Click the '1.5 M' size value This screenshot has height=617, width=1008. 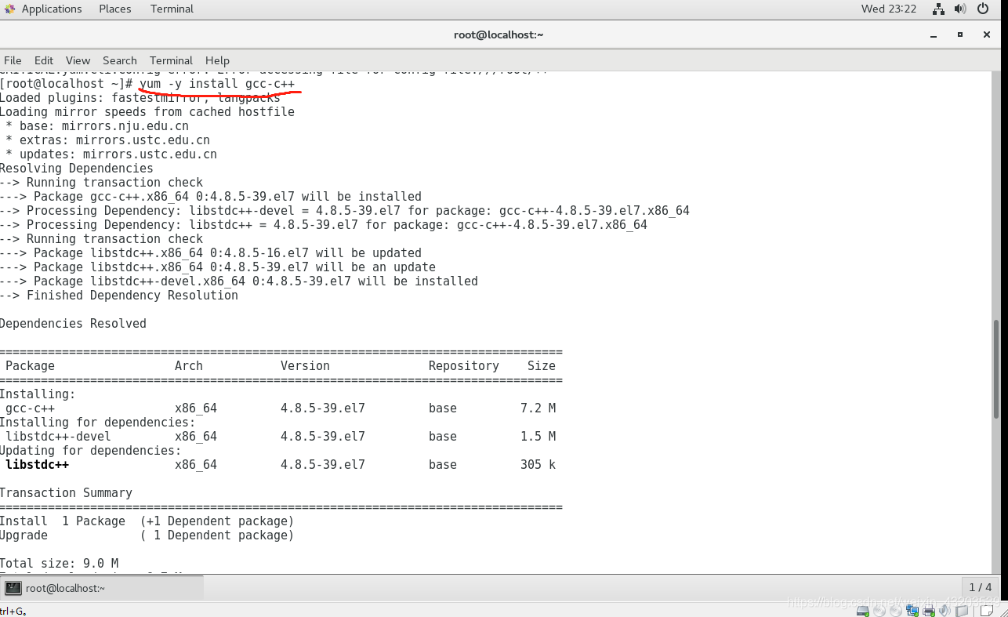pyautogui.click(x=538, y=436)
